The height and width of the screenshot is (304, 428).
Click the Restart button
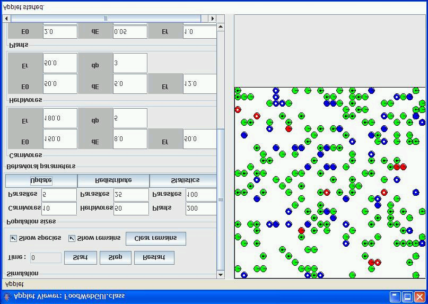(154, 258)
